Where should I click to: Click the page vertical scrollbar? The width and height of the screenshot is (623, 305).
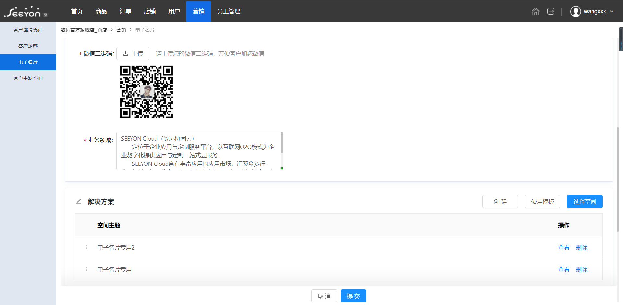pyautogui.click(x=618, y=179)
